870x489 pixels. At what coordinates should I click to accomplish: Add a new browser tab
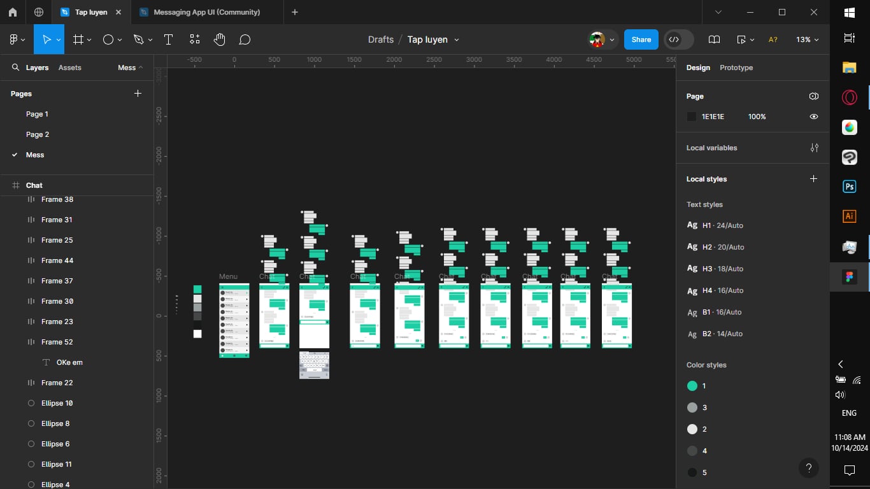pyautogui.click(x=294, y=12)
